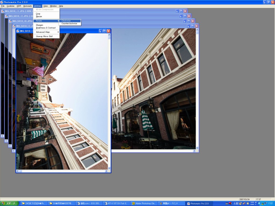Minimize the IMG_5810_+0.JPG window
Viewport: 275px width, 206px height.
pyautogui.click(x=185, y=21)
